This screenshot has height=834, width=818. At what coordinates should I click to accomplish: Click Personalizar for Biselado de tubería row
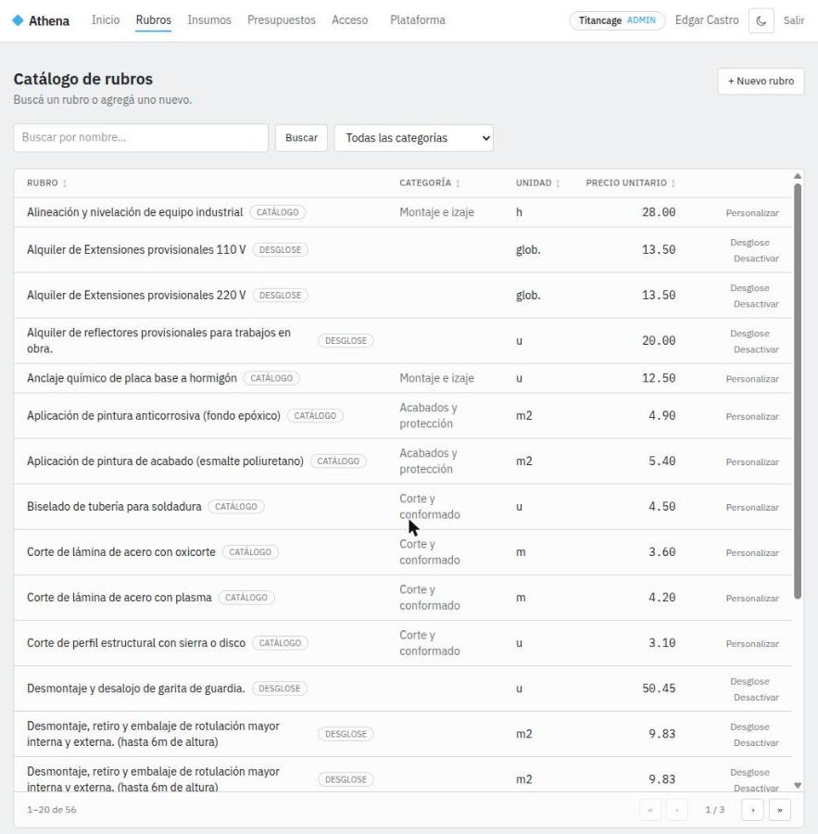tap(752, 508)
